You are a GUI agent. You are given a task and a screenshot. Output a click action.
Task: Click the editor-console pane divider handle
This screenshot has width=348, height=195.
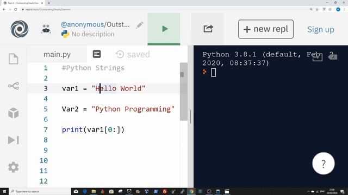(x=190, y=116)
